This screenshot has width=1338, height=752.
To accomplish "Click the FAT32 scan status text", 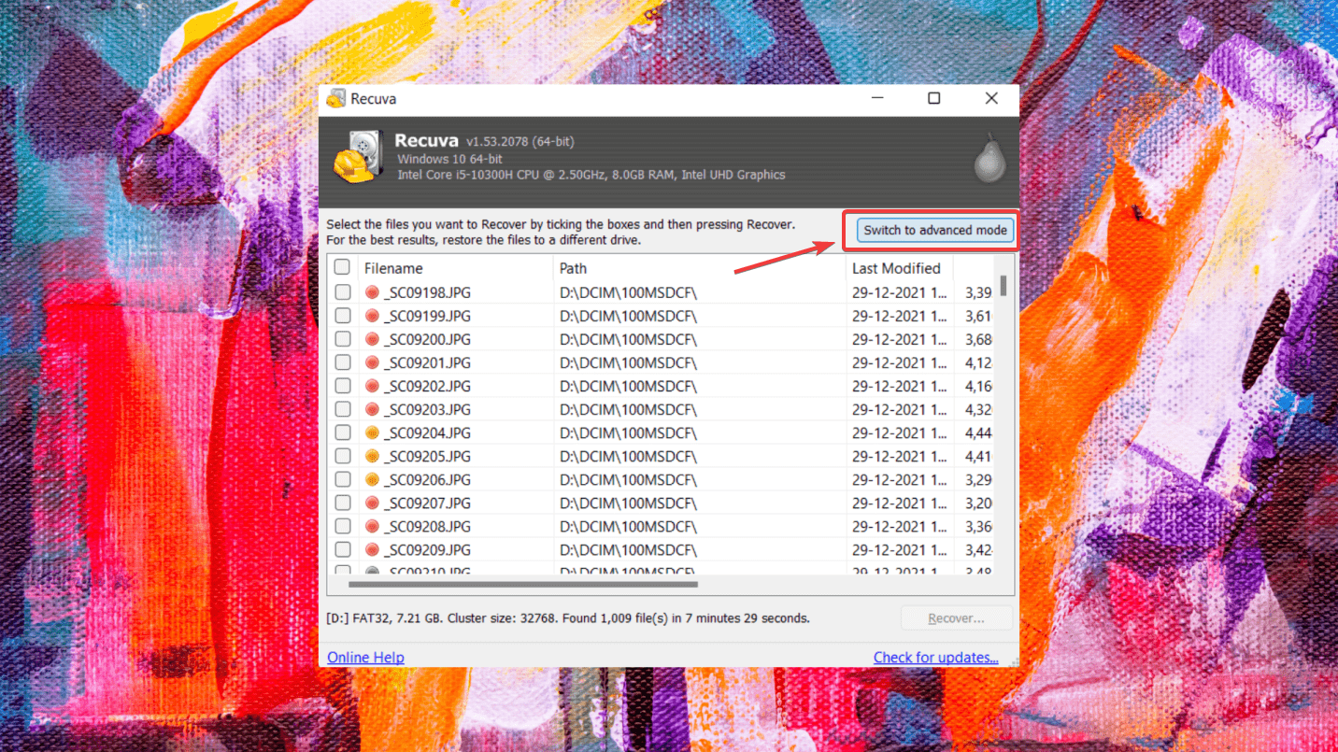I will click(x=568, y=618).
